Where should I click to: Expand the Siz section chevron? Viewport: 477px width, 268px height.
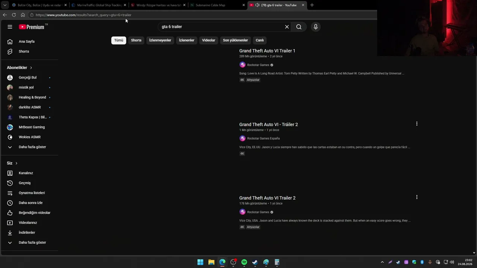click(x=16, y=163)
